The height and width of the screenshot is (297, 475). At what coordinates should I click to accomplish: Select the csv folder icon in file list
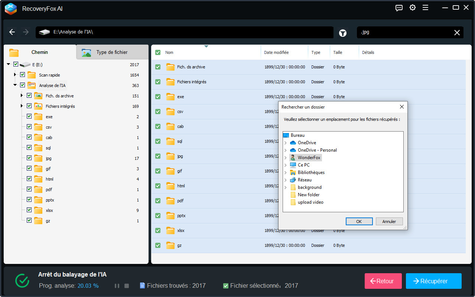click(x=170, y=112)
